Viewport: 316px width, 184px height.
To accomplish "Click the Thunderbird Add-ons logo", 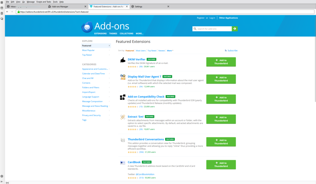I will point(105,27).
